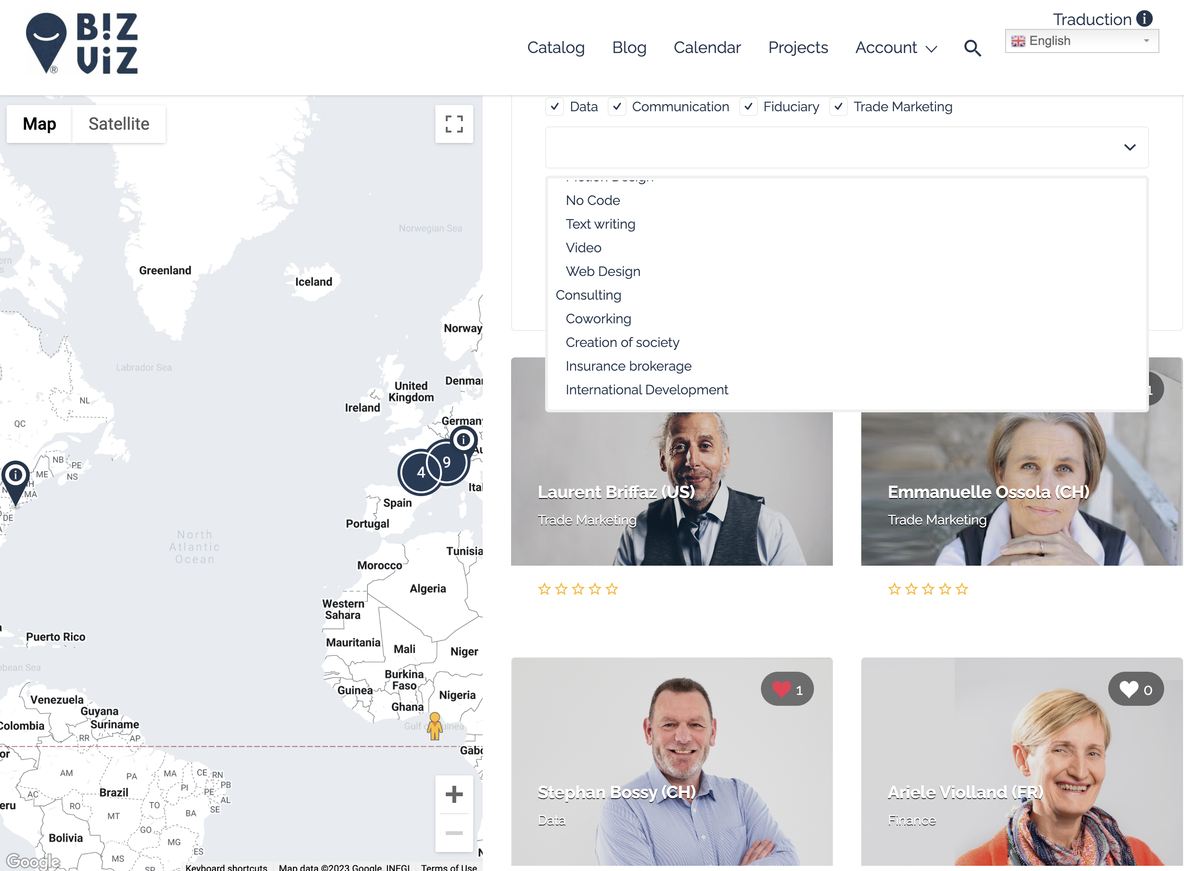Open the English language dropdown
The image size is (1184, 871).
1081,41
